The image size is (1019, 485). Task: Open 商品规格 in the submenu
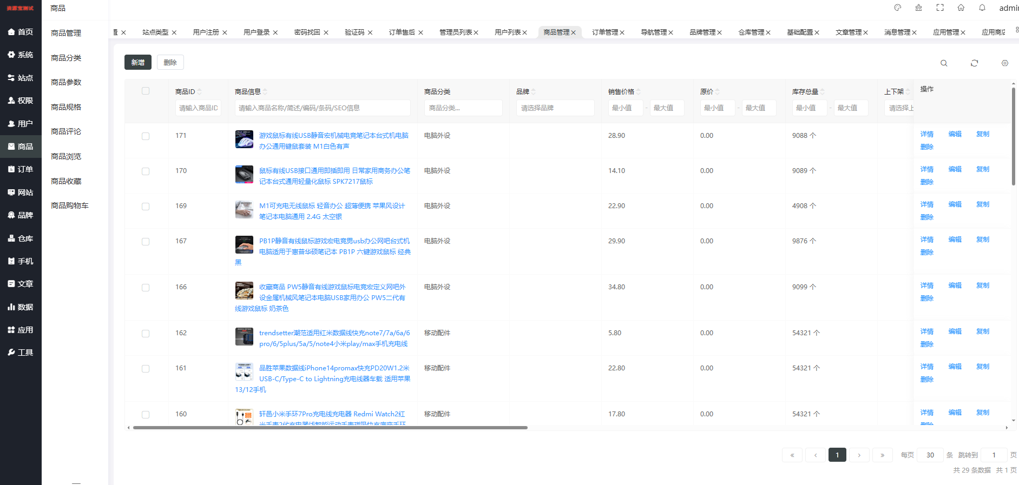click(66, 107)
